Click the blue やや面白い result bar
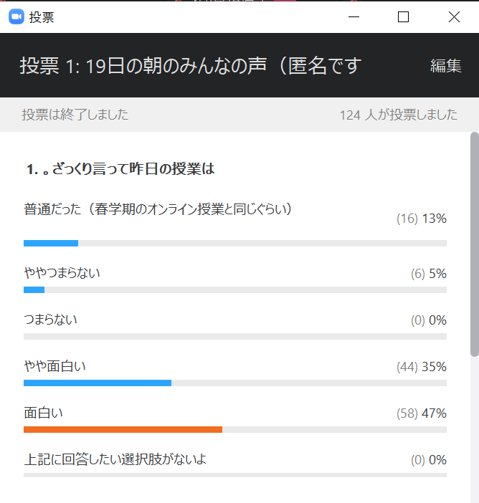479x503 pixels. 98,383
